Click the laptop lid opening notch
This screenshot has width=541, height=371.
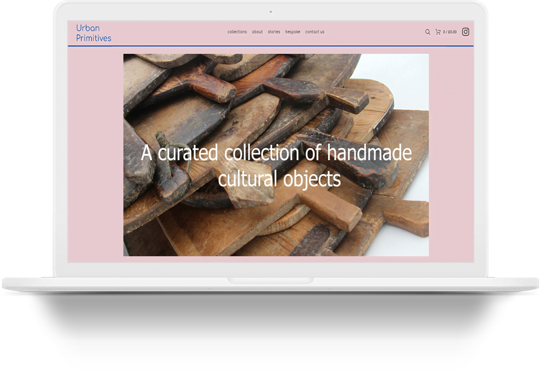point(270,280)
